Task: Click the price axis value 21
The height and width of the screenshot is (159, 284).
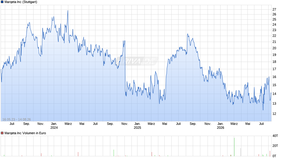Action: (274, 42)
